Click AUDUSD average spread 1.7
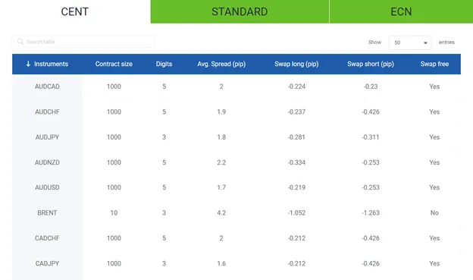473x280 pixels. coord(221,187)
